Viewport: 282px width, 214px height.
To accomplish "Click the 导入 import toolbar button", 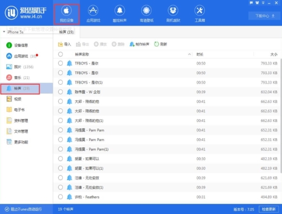I will point(64,44).
